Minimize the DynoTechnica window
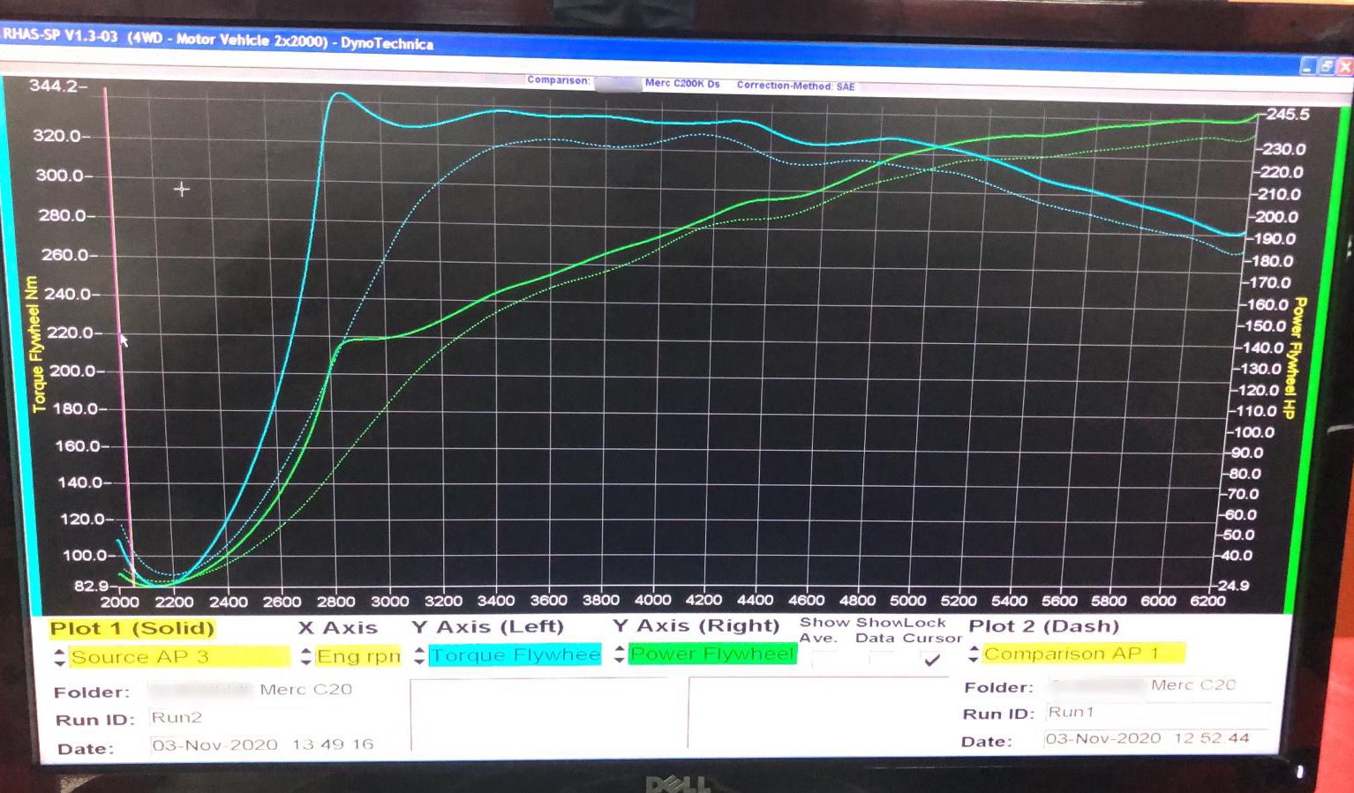 pyautogui.click(x=1307, y=66)
